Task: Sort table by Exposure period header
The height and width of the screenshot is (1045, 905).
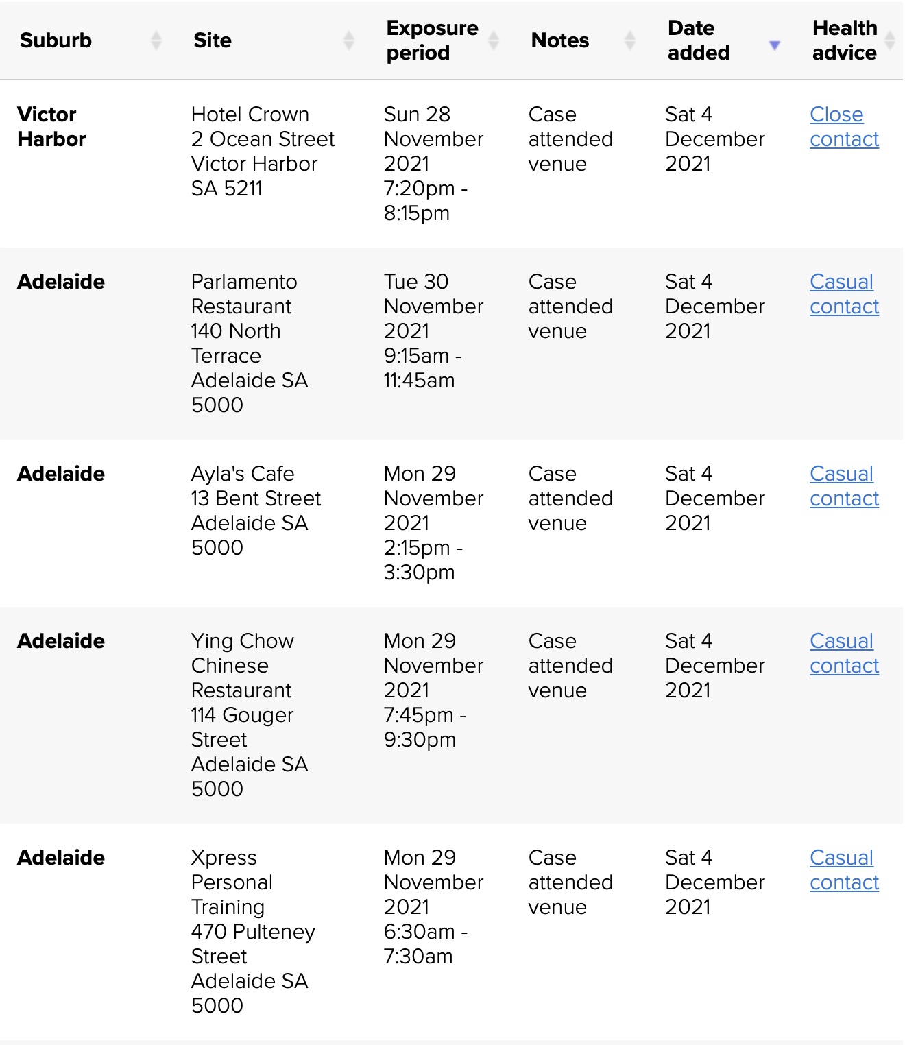Action: [x=432, y=40]
